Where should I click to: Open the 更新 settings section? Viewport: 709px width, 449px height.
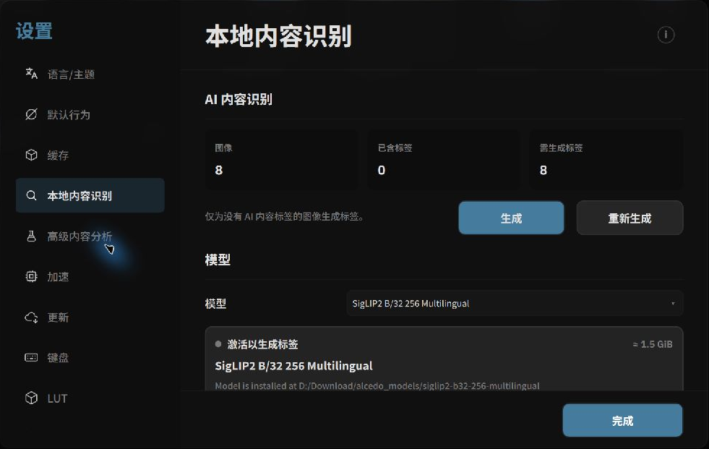(x=90, y=317)
